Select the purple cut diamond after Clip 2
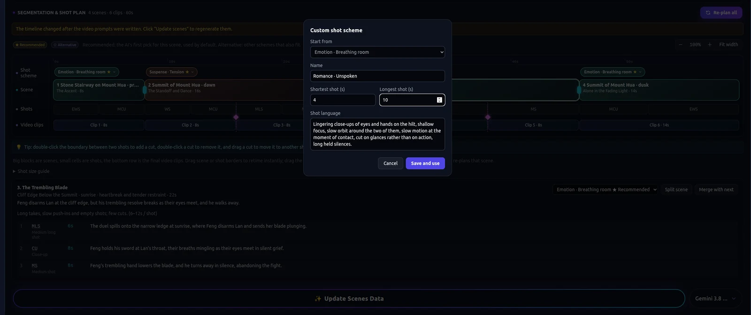The height and width of the screenshot is (315, 751). [236, 117]
